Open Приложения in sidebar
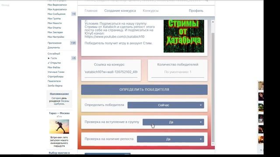This screenshot has height=157, width=280. [x=54, y=43]
